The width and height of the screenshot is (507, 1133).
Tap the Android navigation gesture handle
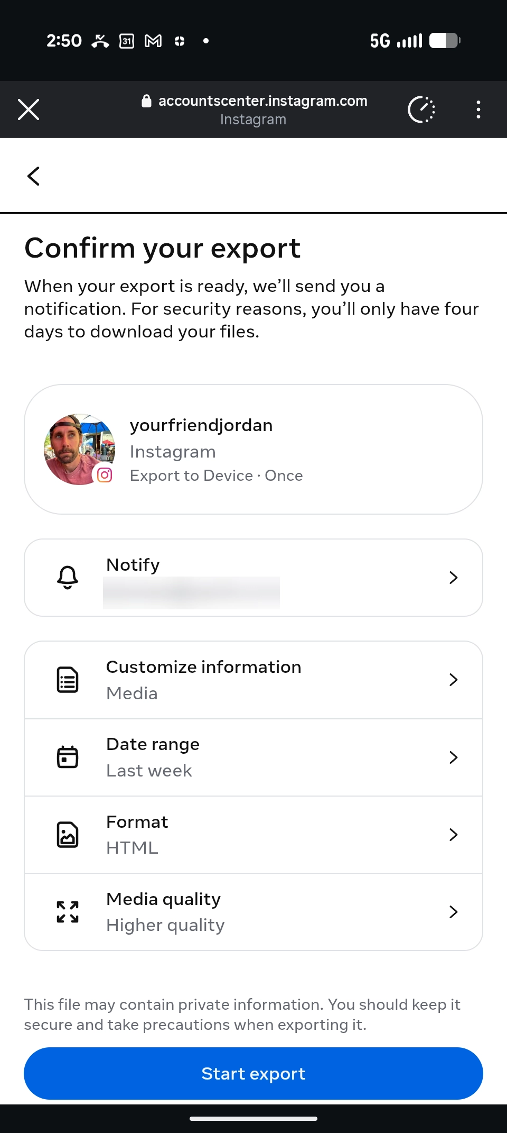(253, 1119)
